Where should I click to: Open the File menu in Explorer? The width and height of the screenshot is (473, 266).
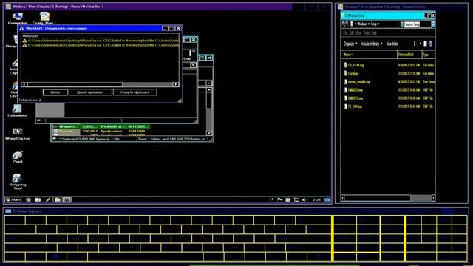(x=345, y=33)
